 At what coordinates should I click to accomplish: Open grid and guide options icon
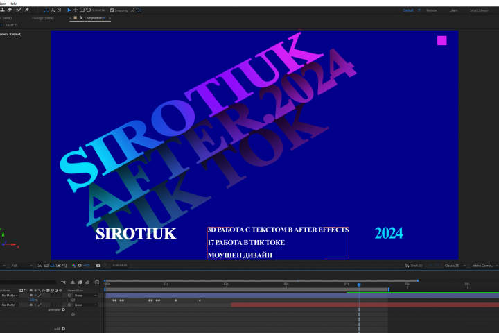click(65, 266)
